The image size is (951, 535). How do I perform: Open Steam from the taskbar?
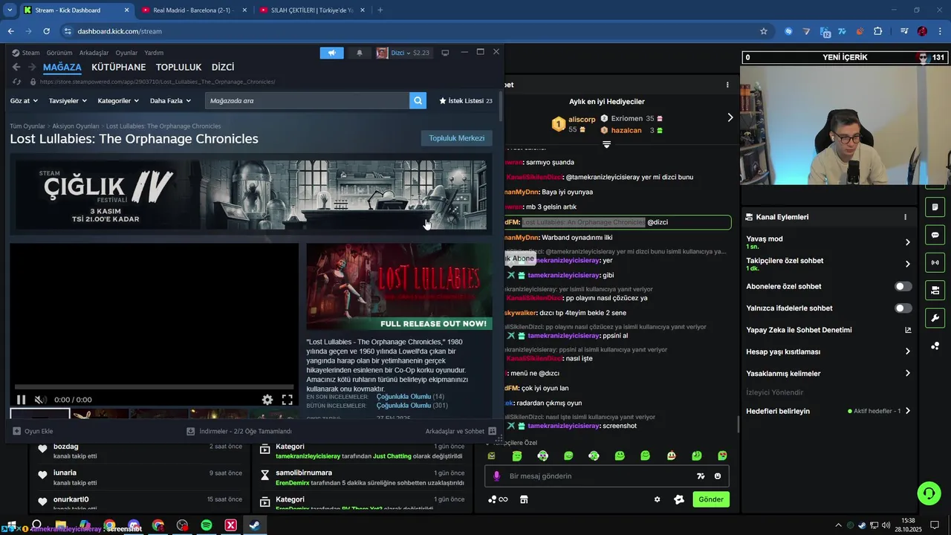point(255,525)
